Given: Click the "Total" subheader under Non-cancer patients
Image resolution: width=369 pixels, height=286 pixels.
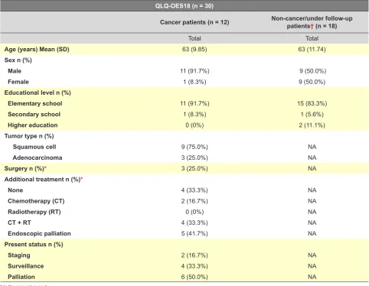Looking at the screenshot, I should click(x=312, y=38).
